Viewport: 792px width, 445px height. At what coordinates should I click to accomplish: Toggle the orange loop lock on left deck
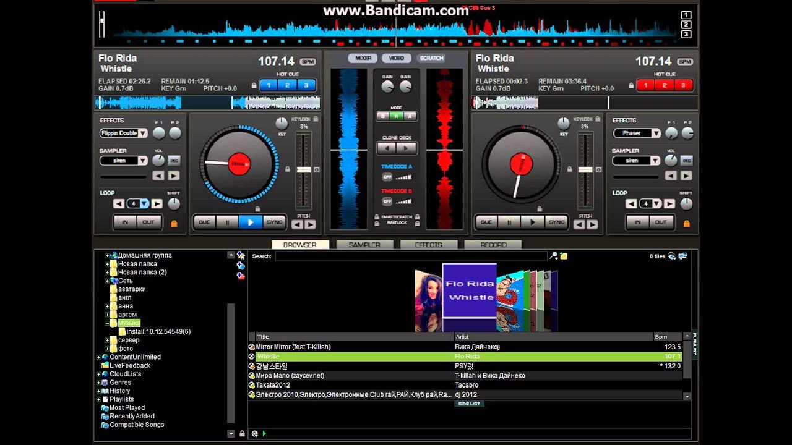point(174,223)
